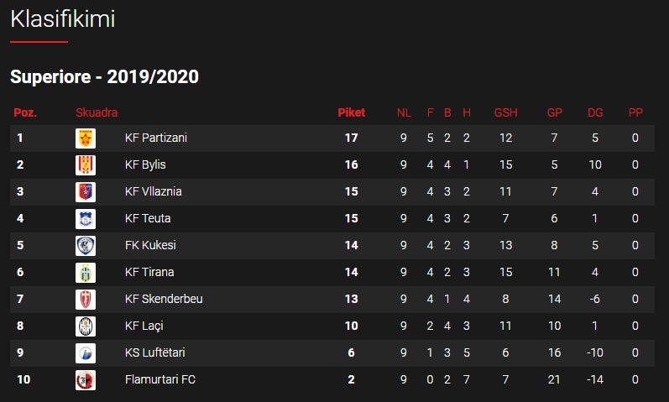Click the KF Partizani team crest
The image size is (669, 402).
tap(86, 138)
